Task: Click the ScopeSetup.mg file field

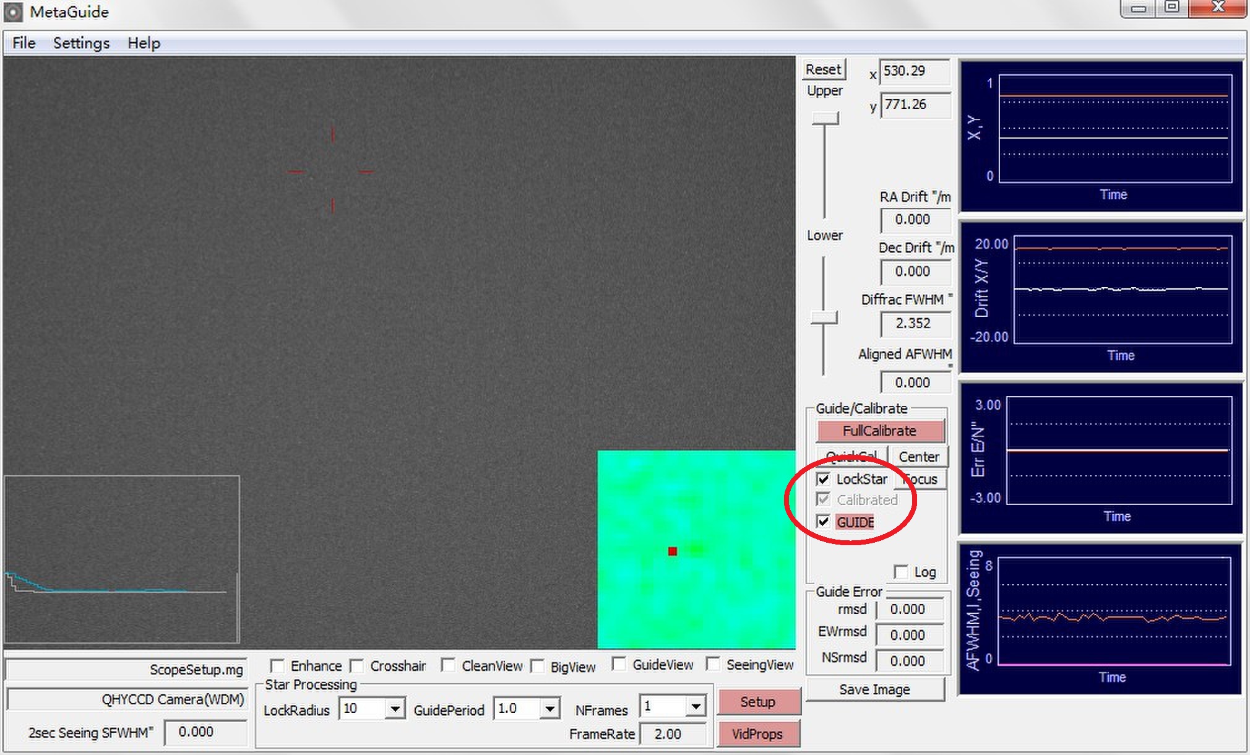Action: [x=126, y=670]
